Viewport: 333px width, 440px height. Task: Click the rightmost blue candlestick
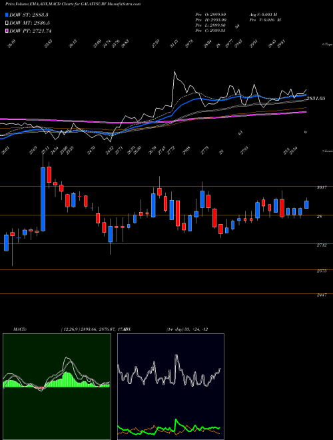[306, 205]
